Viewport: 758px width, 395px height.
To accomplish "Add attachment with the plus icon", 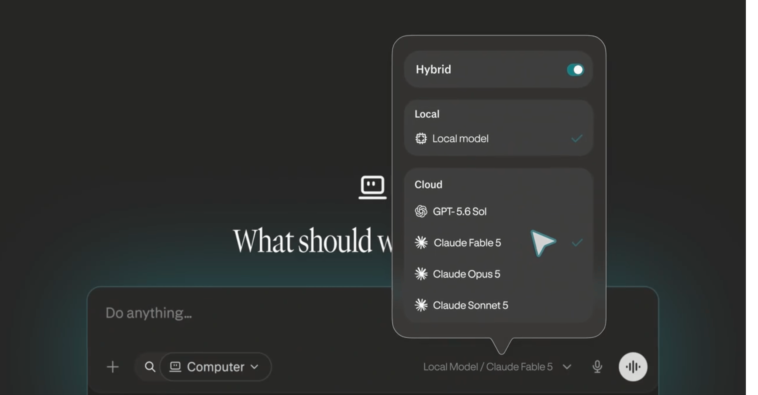I will tap(112, 367).
